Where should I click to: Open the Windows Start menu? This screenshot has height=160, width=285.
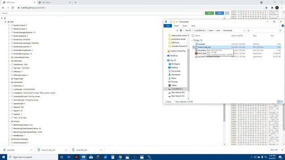4,157
